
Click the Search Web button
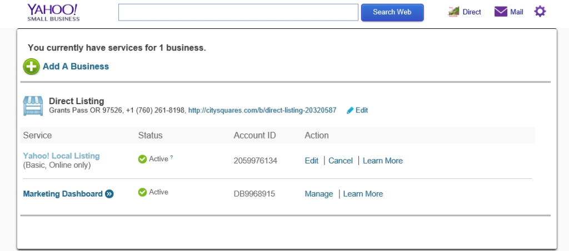(392, 12)
